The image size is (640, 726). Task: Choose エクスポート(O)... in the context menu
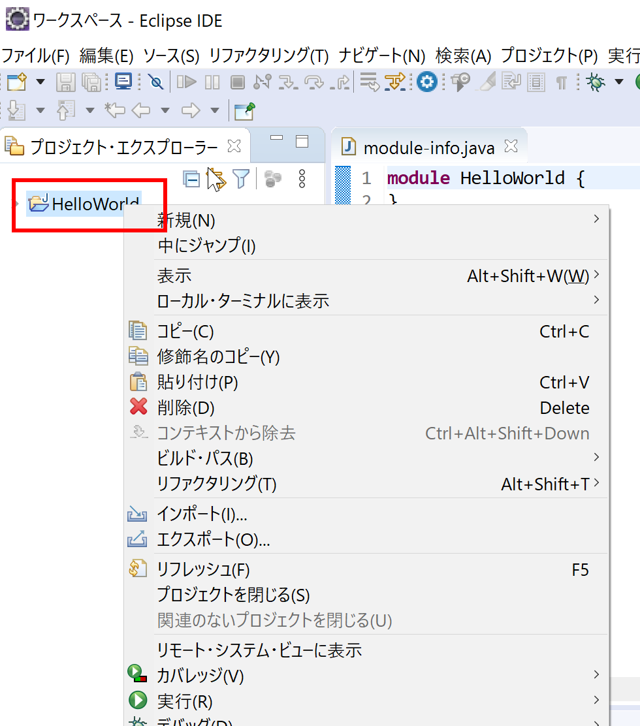coord(367,539)
